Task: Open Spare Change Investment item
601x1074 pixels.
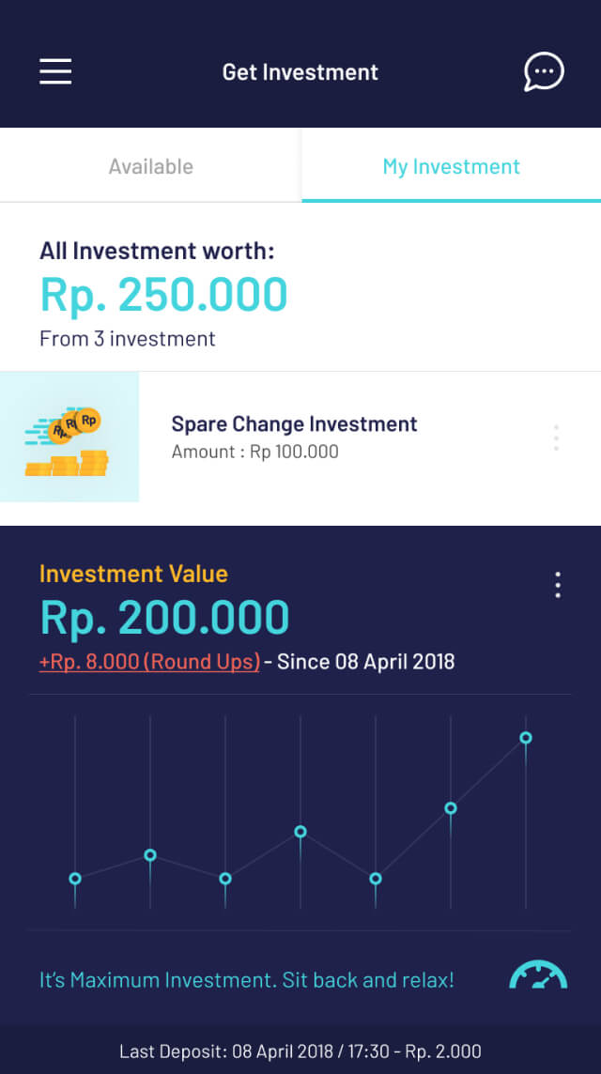Action: coord(294,437)
